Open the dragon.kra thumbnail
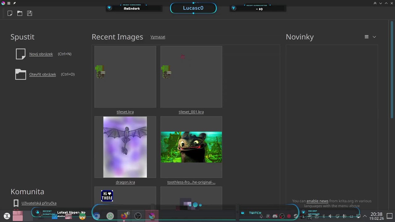The image size is (395, 222). tap(125, 147)
